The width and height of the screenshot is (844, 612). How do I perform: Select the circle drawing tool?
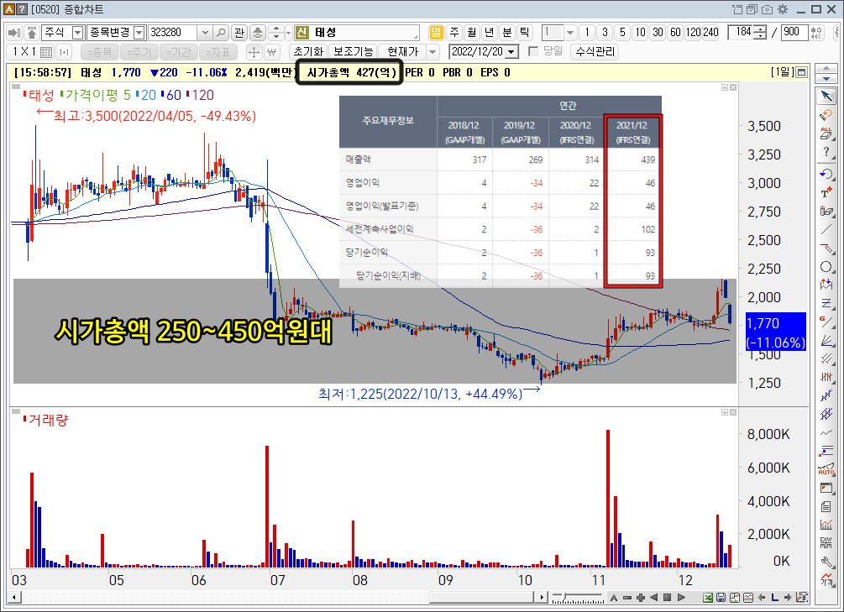click(x=826, y=266)
